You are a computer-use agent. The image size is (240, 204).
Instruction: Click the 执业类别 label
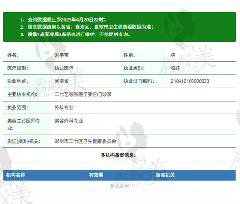coord(134,68)
